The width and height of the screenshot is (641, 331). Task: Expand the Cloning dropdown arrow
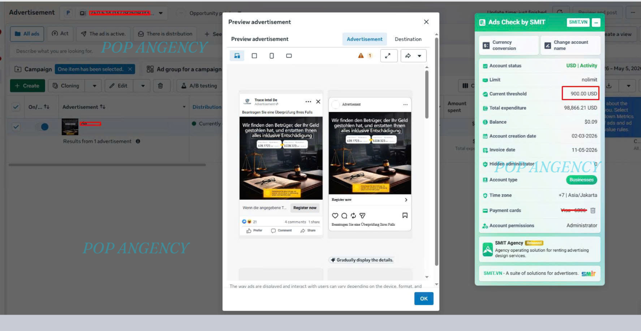point(94,86)
